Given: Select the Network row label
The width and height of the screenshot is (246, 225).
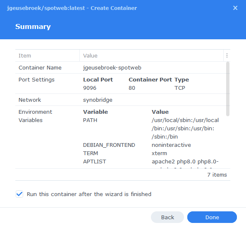Looking at the screenshot, I should point(30,100).
